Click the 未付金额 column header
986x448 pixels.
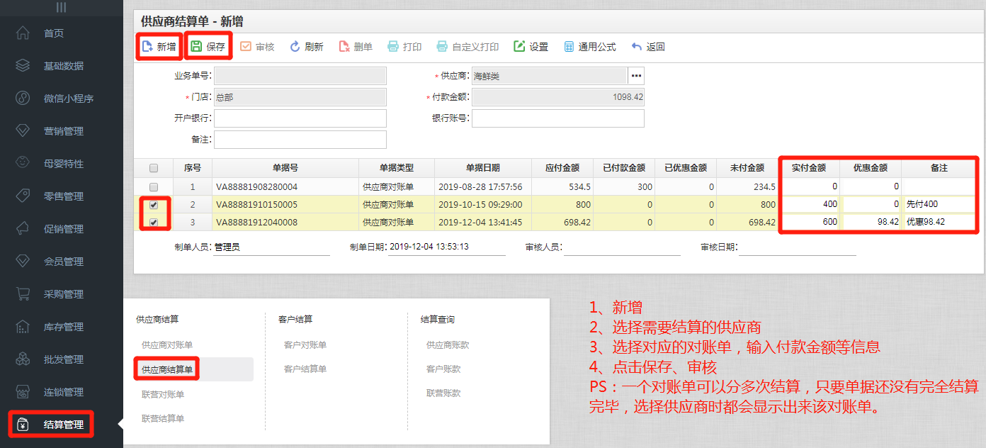click(x=747, y=168)
